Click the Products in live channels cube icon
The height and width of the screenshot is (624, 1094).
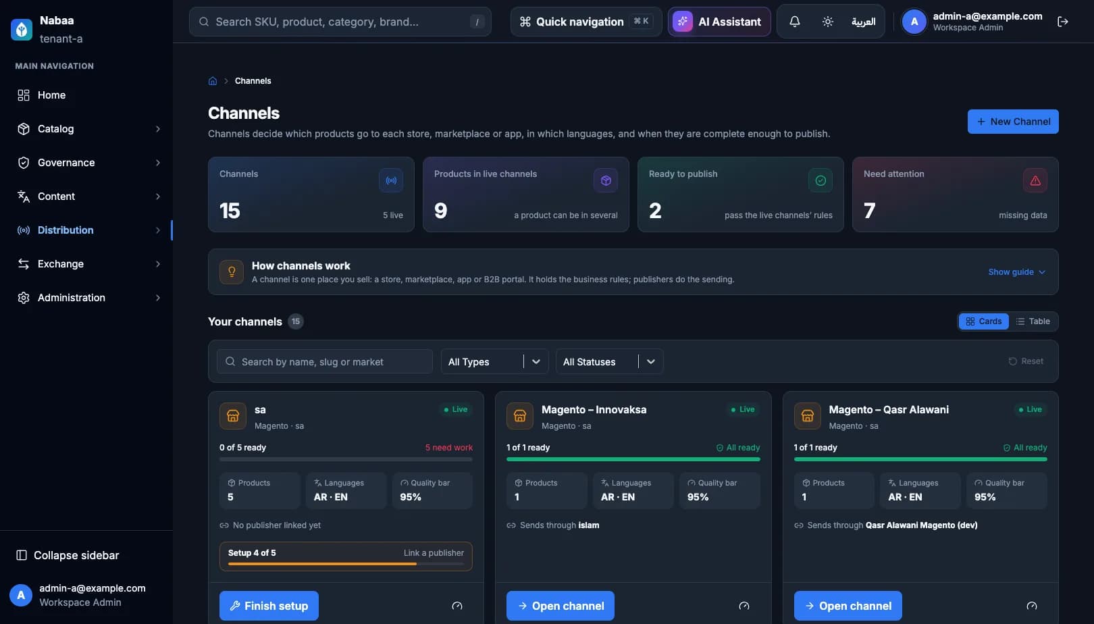(x=606, y=180)
